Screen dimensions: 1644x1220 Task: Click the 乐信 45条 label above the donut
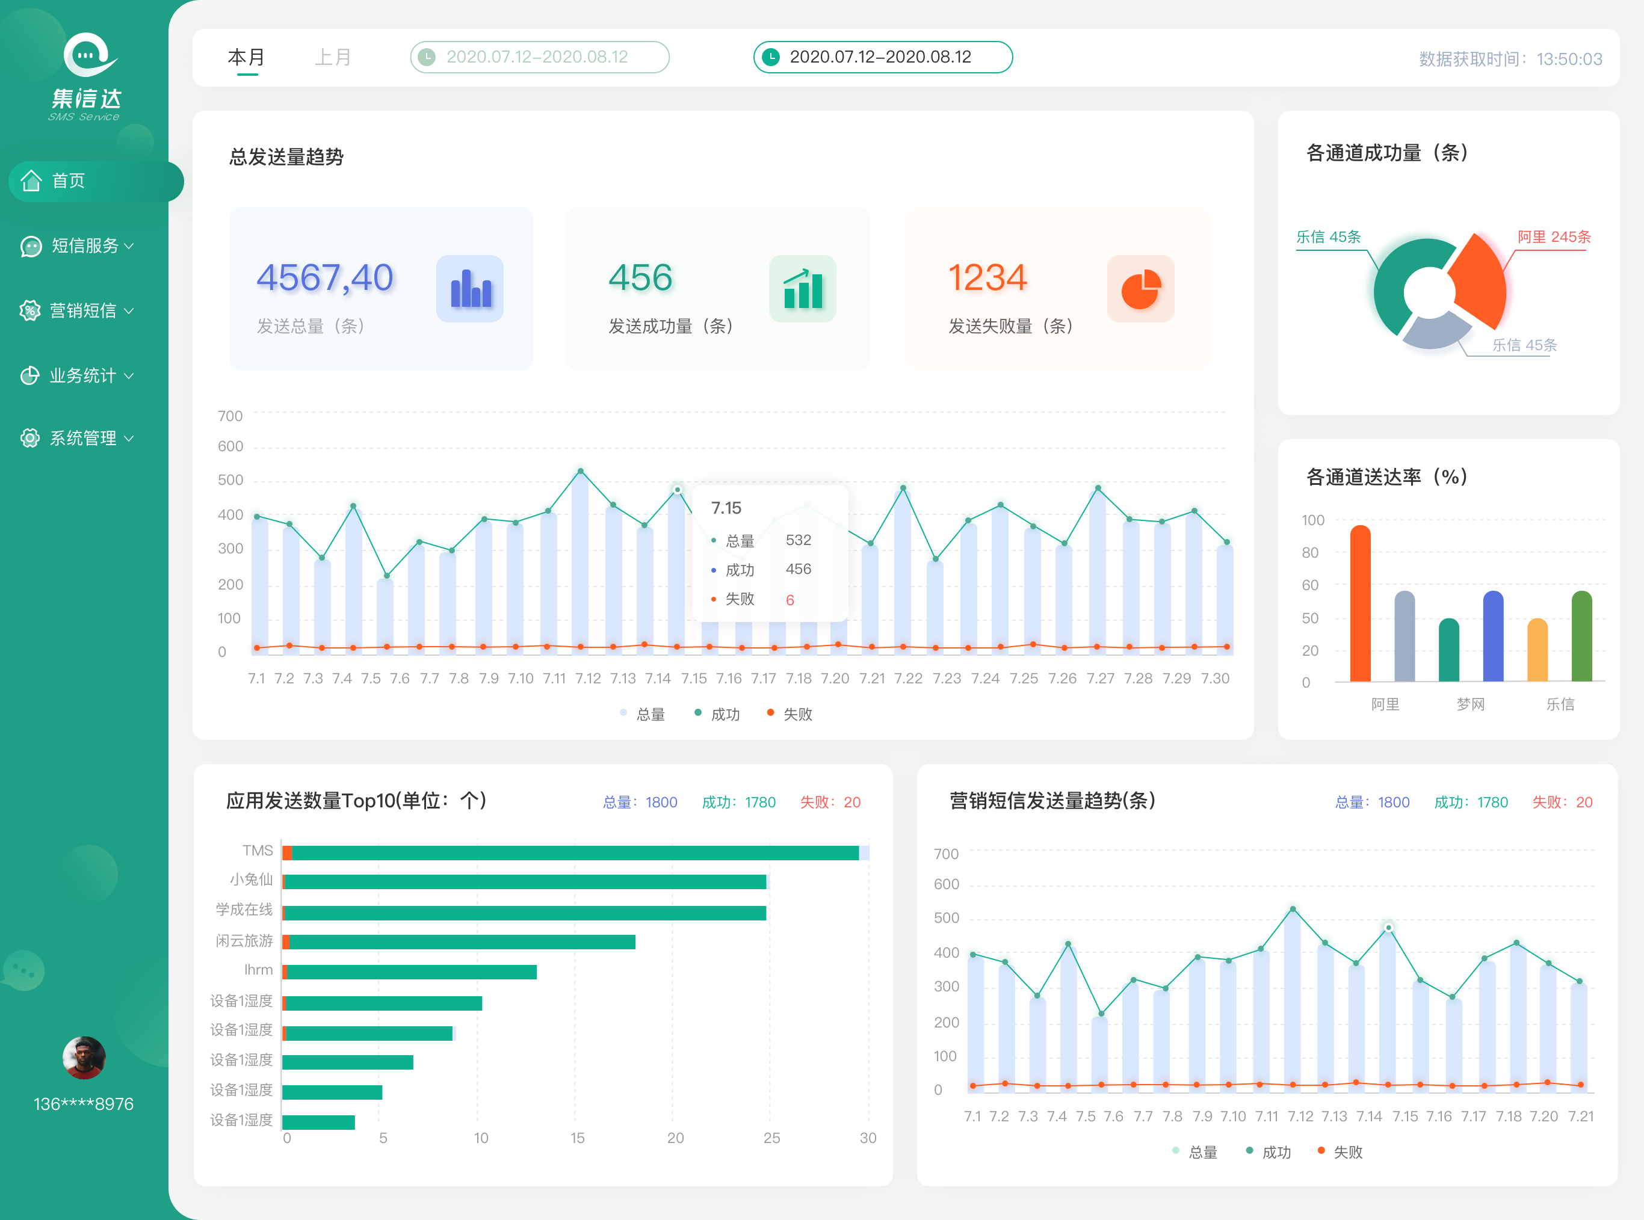pyautogui.click(x=1329, y=237)
